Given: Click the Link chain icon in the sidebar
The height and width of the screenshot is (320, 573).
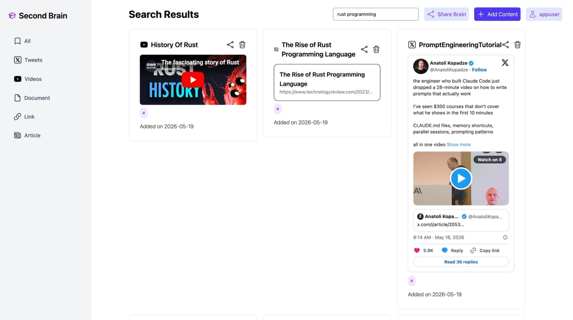Looking at the screenshot, I should (18, 117).
